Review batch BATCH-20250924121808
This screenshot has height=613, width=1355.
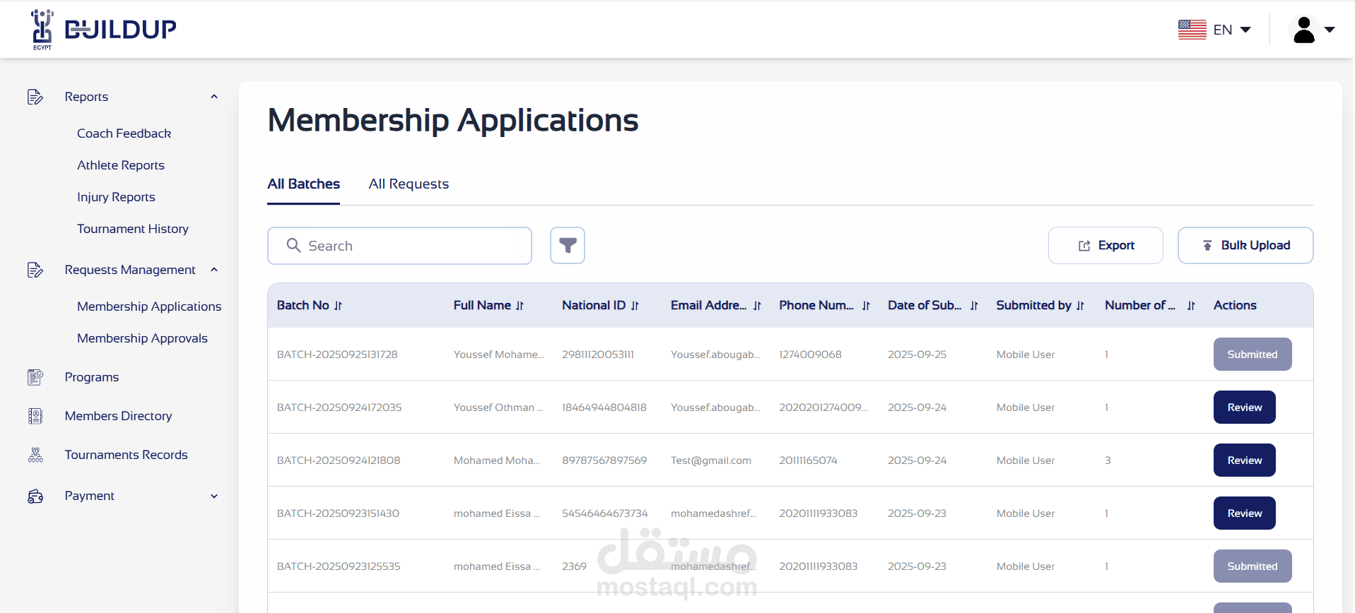1244,460
